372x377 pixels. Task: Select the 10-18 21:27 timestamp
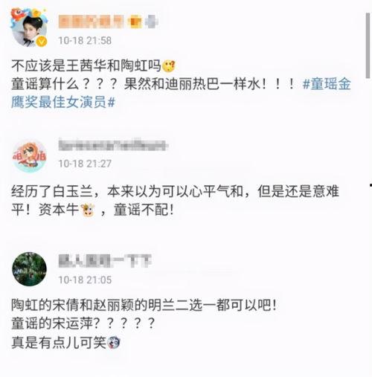click(x=85, y=164)
